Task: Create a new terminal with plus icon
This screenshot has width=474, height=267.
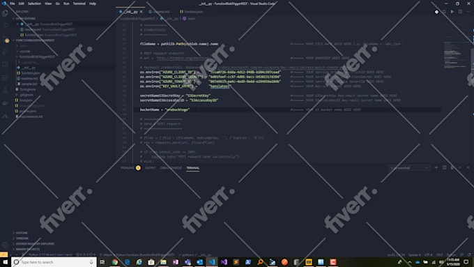Action: tap(436, 167)
